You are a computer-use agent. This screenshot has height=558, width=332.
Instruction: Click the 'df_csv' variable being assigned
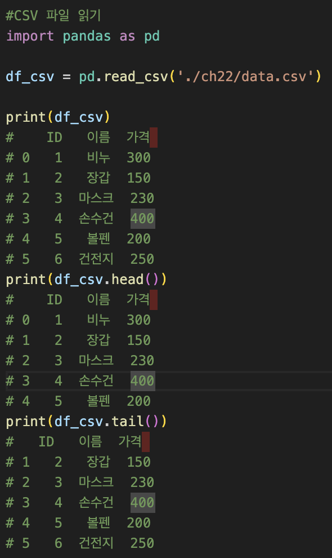click(x=30, y=77)
